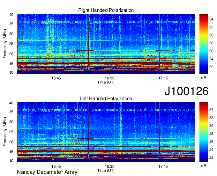
Task: Click the 34 value on top color bar
Action: coord(211,19)
